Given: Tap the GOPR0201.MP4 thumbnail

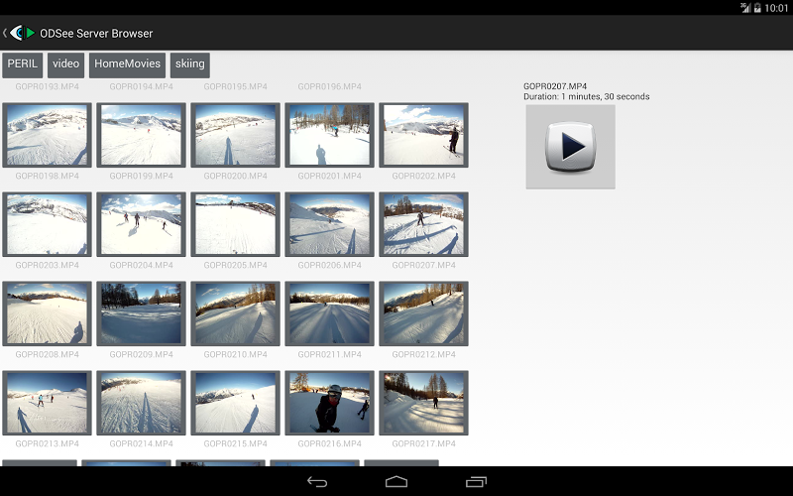Looking at the screenshot, I should 329,135.
